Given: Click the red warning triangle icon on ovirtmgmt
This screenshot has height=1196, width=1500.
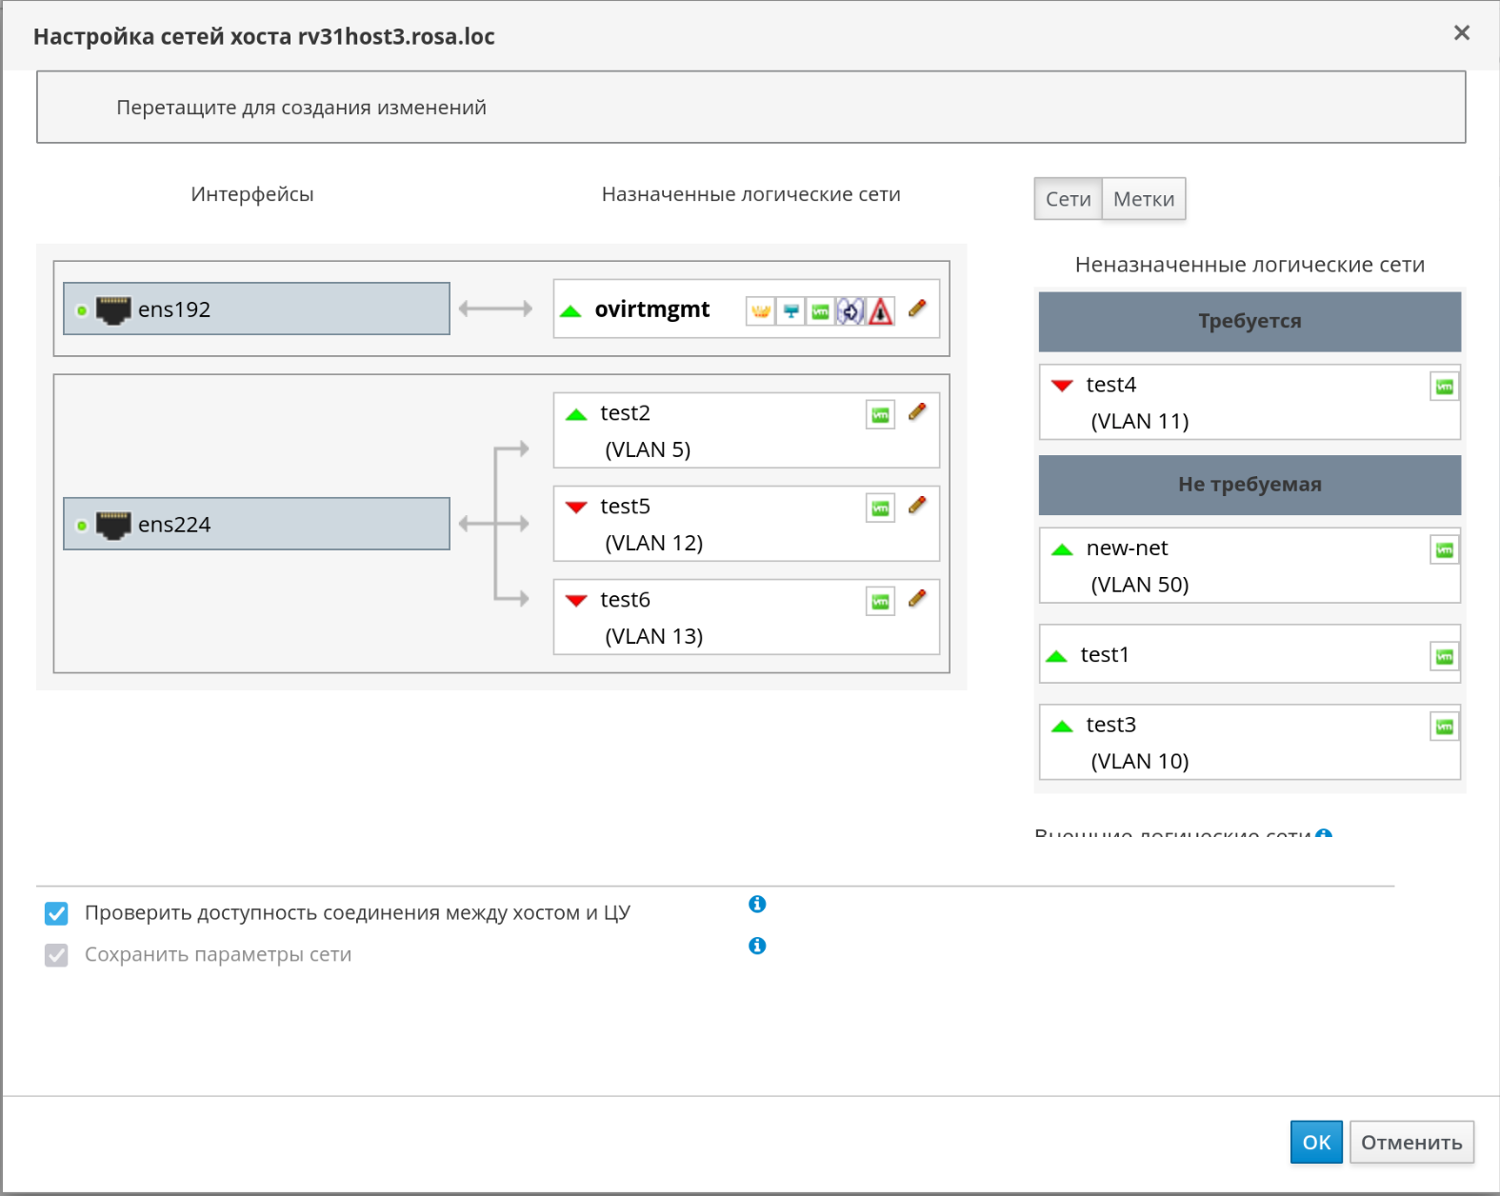Looking at the screenshot, I should coord(881,311).
